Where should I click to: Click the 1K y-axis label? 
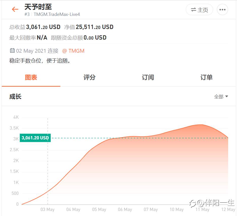coord(16,182)
